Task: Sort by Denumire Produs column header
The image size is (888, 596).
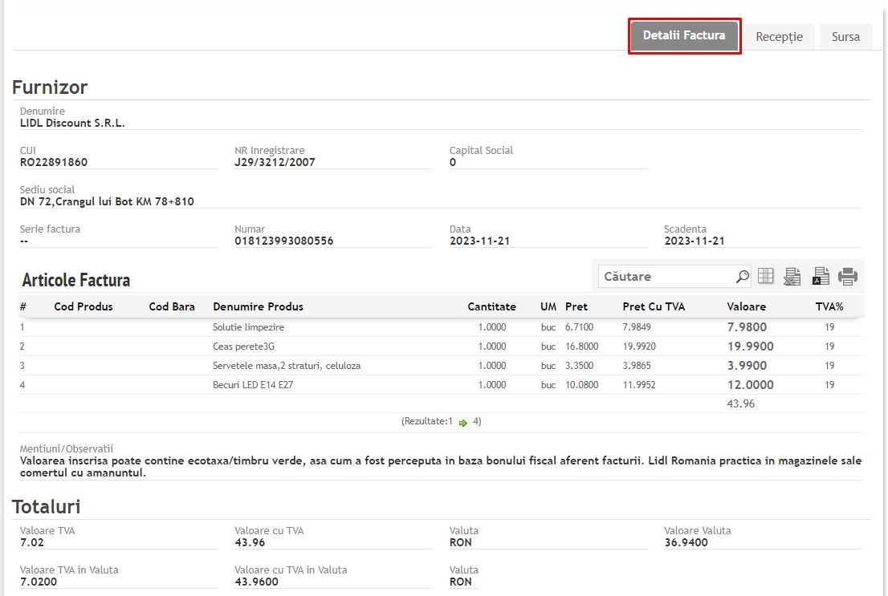Action: point(258,306)
